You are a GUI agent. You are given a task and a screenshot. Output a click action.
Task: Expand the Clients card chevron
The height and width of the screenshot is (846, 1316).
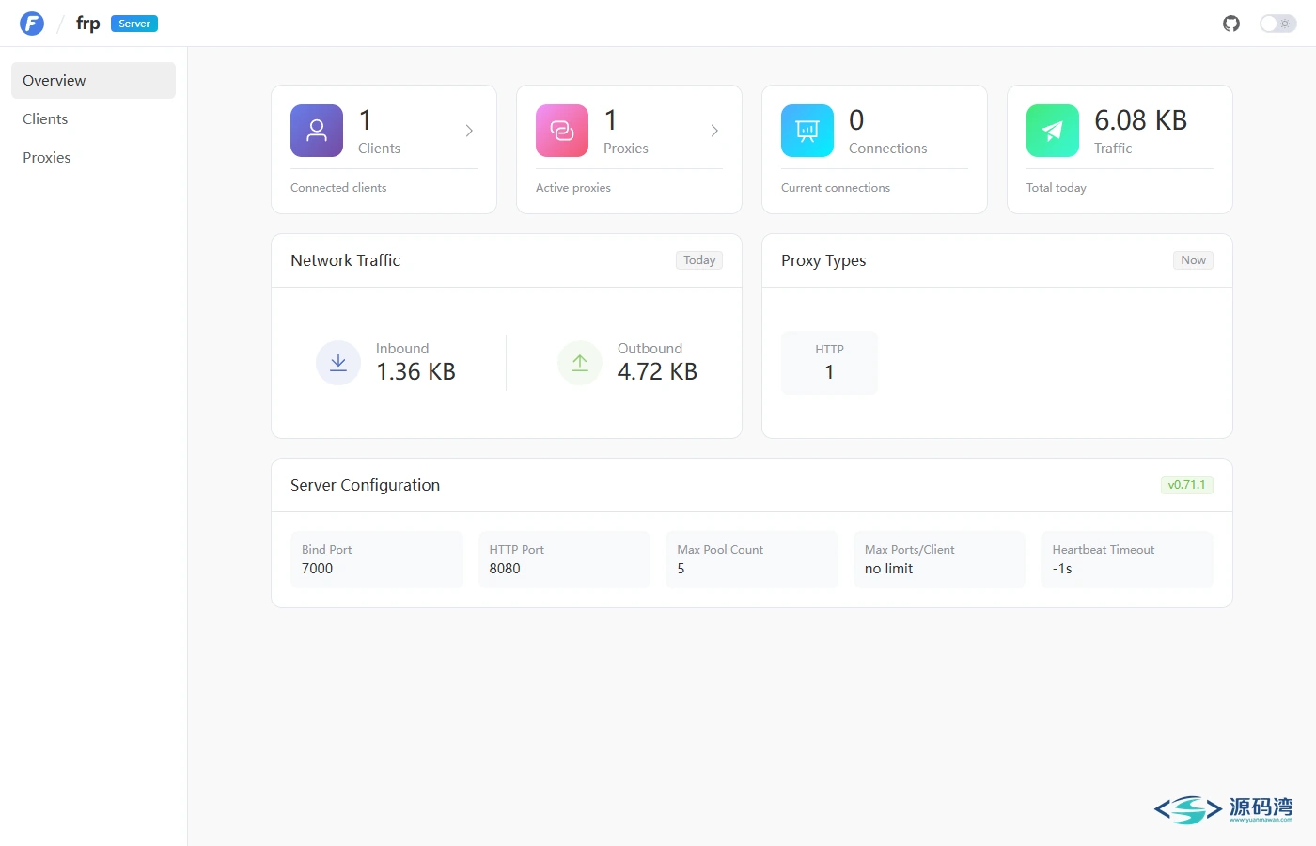click(469, 131)
